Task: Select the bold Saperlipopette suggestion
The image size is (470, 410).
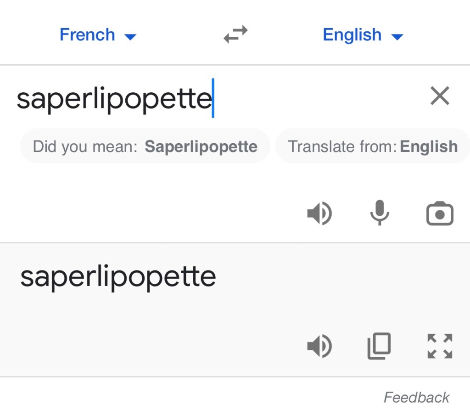Action: (x=201, y=147)
